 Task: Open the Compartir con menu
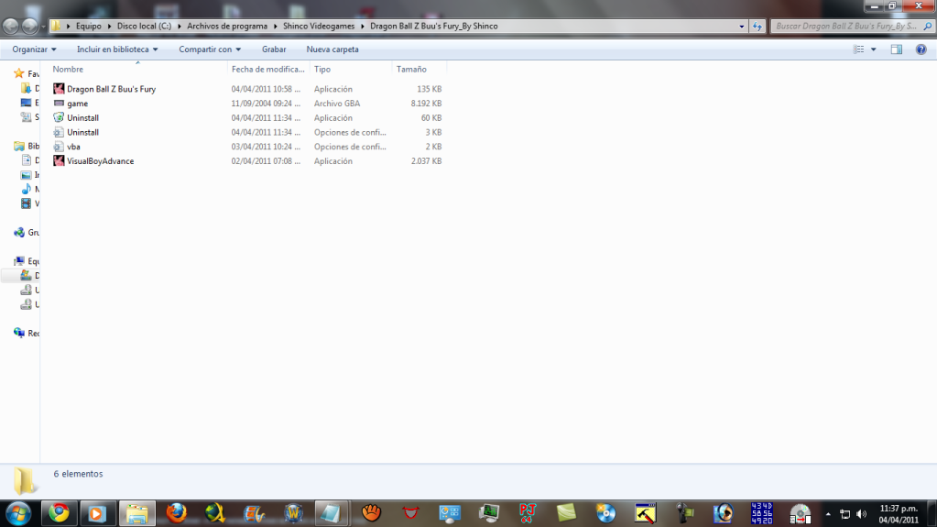210,49
